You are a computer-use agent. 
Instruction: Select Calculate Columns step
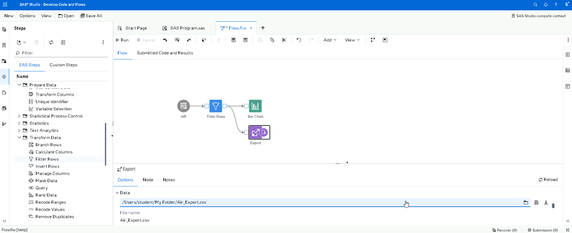point(54,152)
